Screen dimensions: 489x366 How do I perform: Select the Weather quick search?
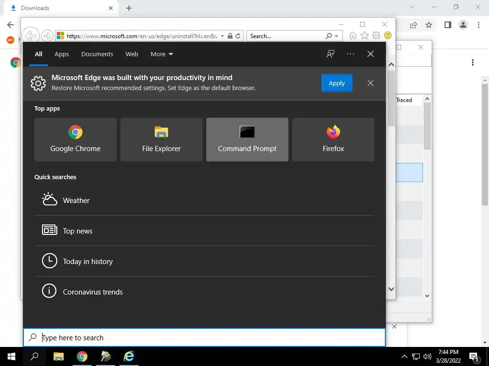tap(204, 201)
